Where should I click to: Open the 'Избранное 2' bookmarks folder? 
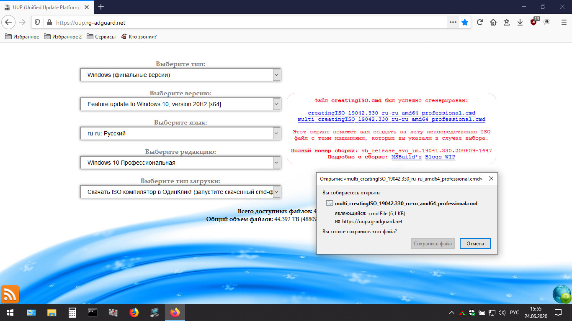[63, 37]
